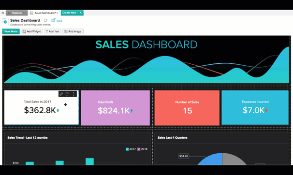Image resolution: width=293 pixels, height=175 pixels.
Task: Select the Expenses Incurred card
Action: 255,107
